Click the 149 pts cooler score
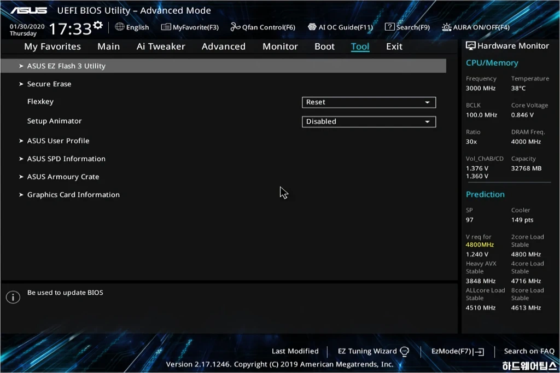560x373 pixels. pos(522,220)
